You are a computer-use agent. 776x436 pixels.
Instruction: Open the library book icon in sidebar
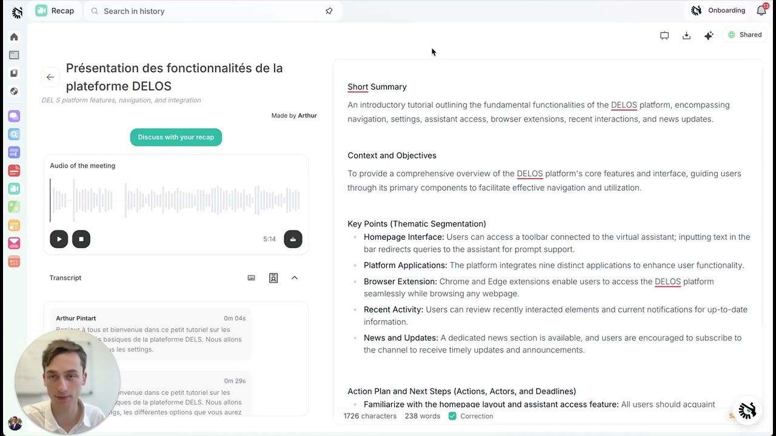[14, 73]
